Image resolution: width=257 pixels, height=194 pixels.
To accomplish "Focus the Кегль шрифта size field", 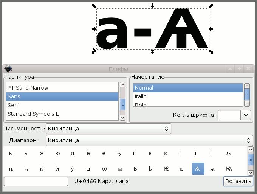I will point(229,115).
